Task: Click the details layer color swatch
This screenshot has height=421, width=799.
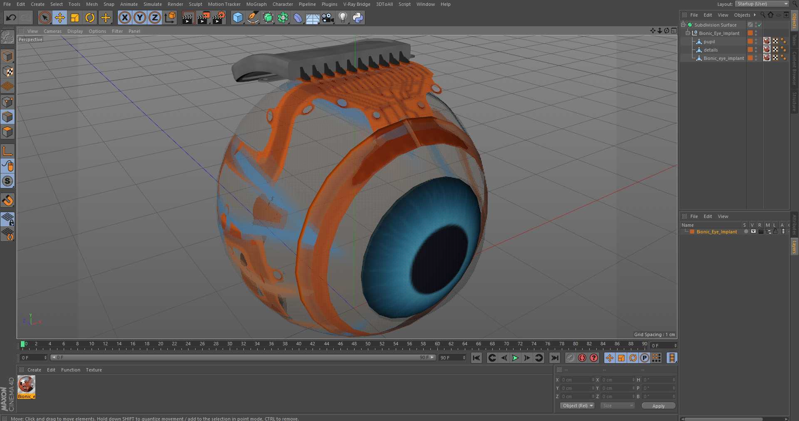Action: coord(750,50)
